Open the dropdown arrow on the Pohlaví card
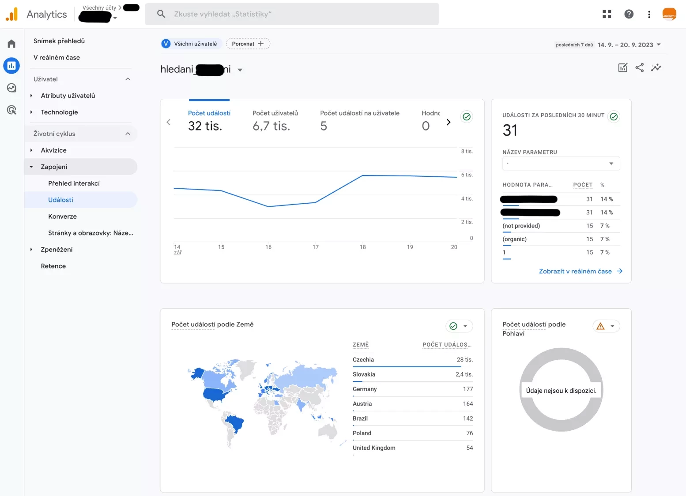The width and height of the screenshot is (686, 496). (x=612, y=326)
